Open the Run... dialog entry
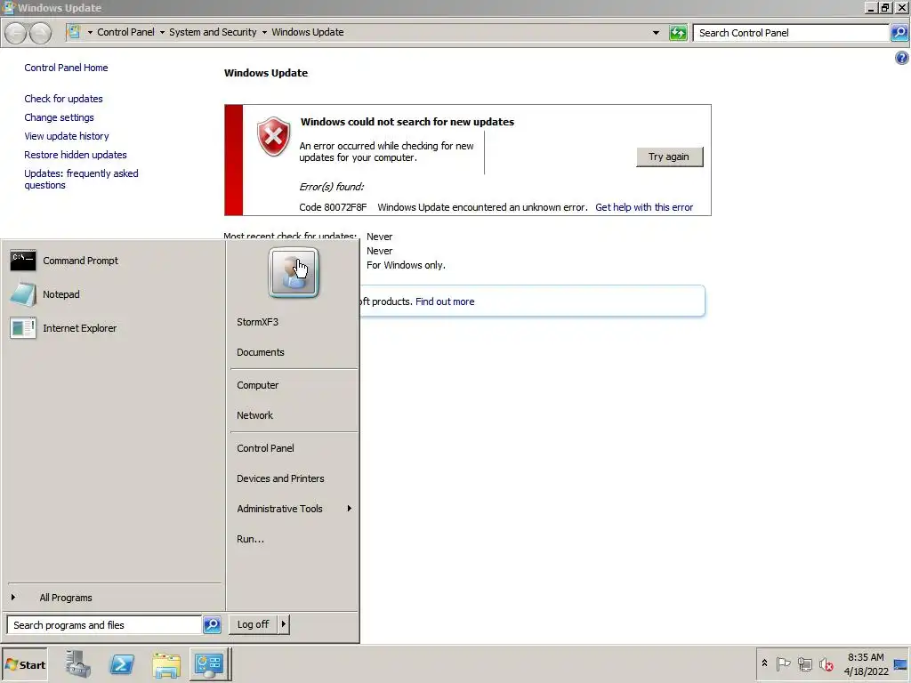The image size is (911, 683). pyautogui.click(x=250, y=538)
